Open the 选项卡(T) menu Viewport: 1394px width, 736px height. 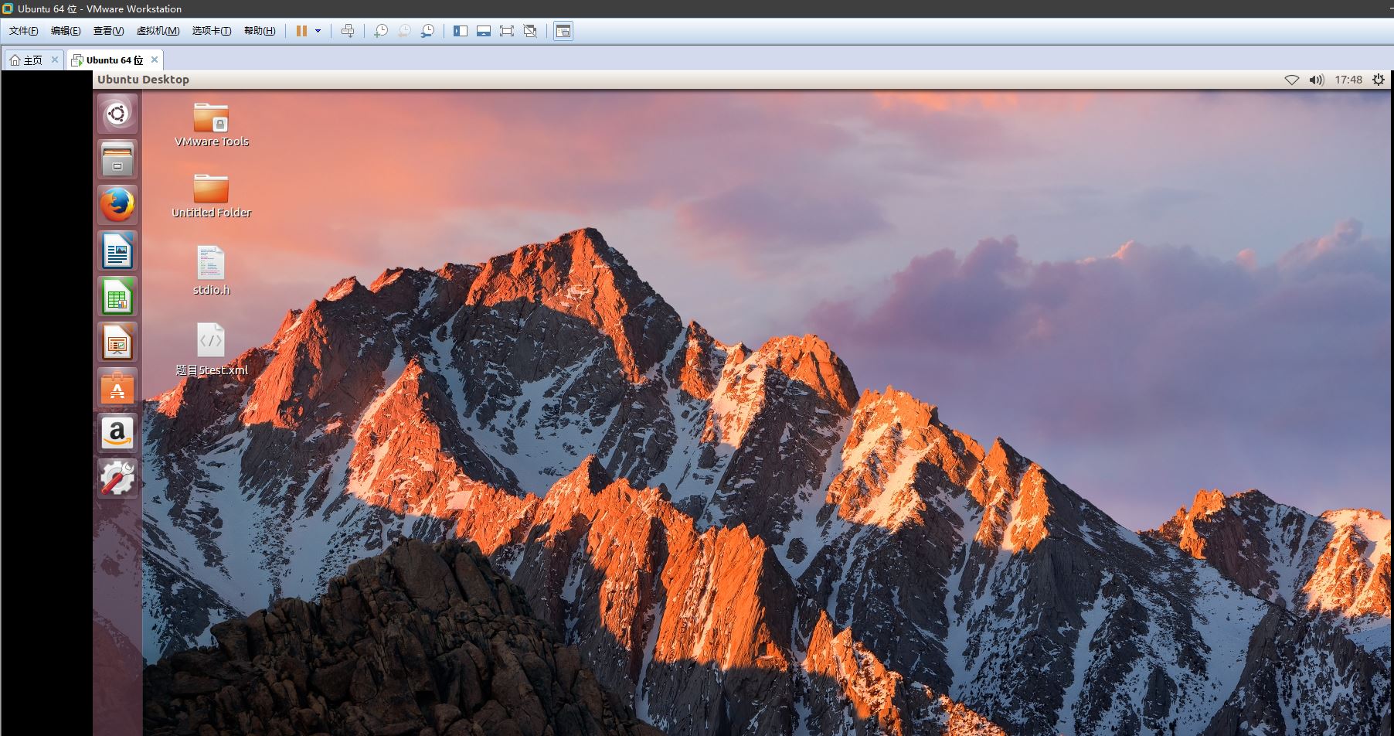click(212, 31)
